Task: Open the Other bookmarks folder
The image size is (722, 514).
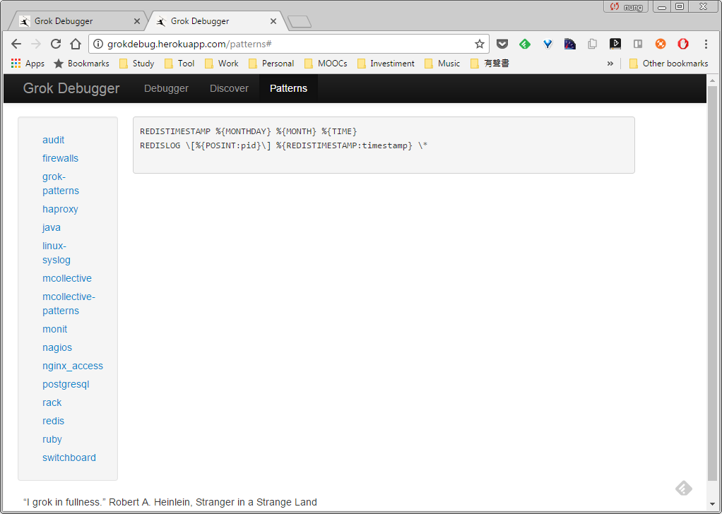Action: pyautogui.click(x=668, y=64)
